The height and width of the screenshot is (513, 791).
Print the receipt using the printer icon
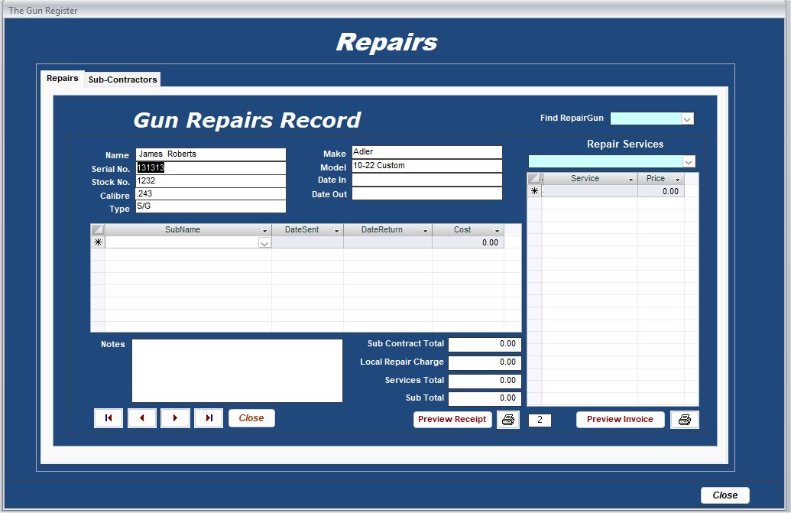pyautogui.click(x=507, y=419)
